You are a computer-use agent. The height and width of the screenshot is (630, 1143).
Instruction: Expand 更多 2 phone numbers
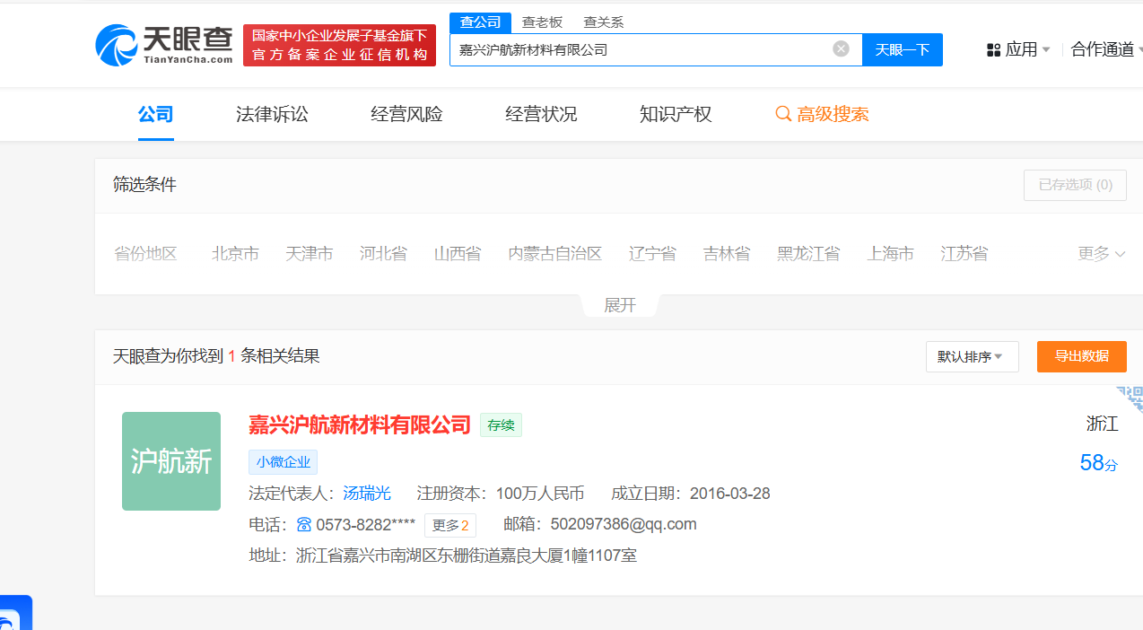[450, 525]
